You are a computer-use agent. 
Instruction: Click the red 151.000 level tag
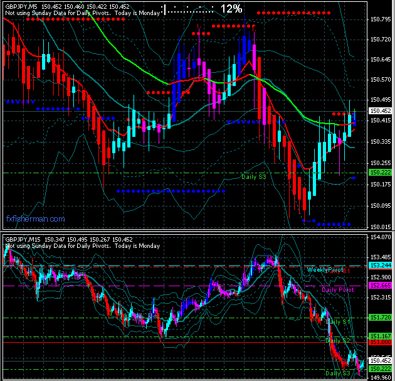(381, 342)
